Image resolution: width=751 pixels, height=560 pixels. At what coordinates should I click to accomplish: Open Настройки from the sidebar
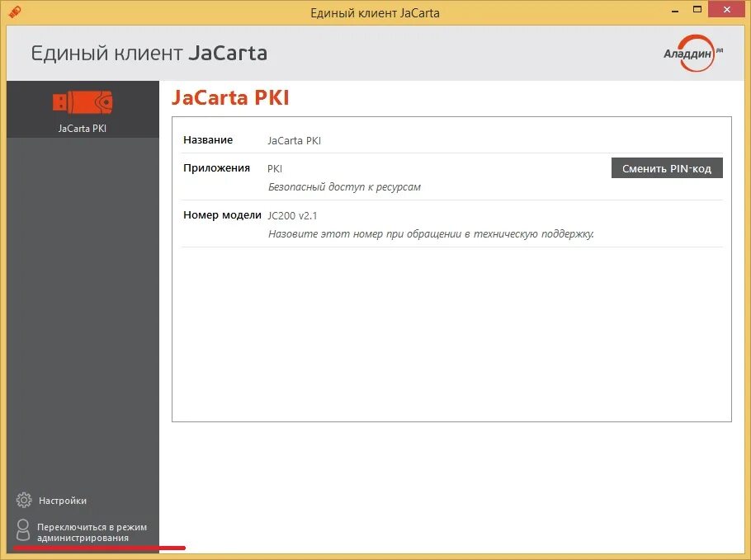(x=63, y=501)
